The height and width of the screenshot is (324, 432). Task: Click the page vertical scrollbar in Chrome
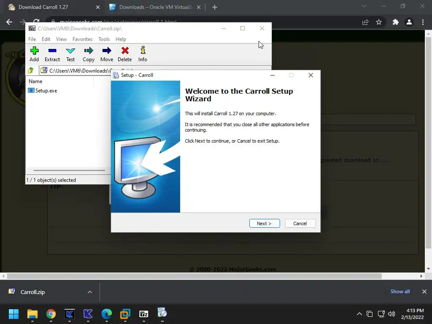coord(428,142)
